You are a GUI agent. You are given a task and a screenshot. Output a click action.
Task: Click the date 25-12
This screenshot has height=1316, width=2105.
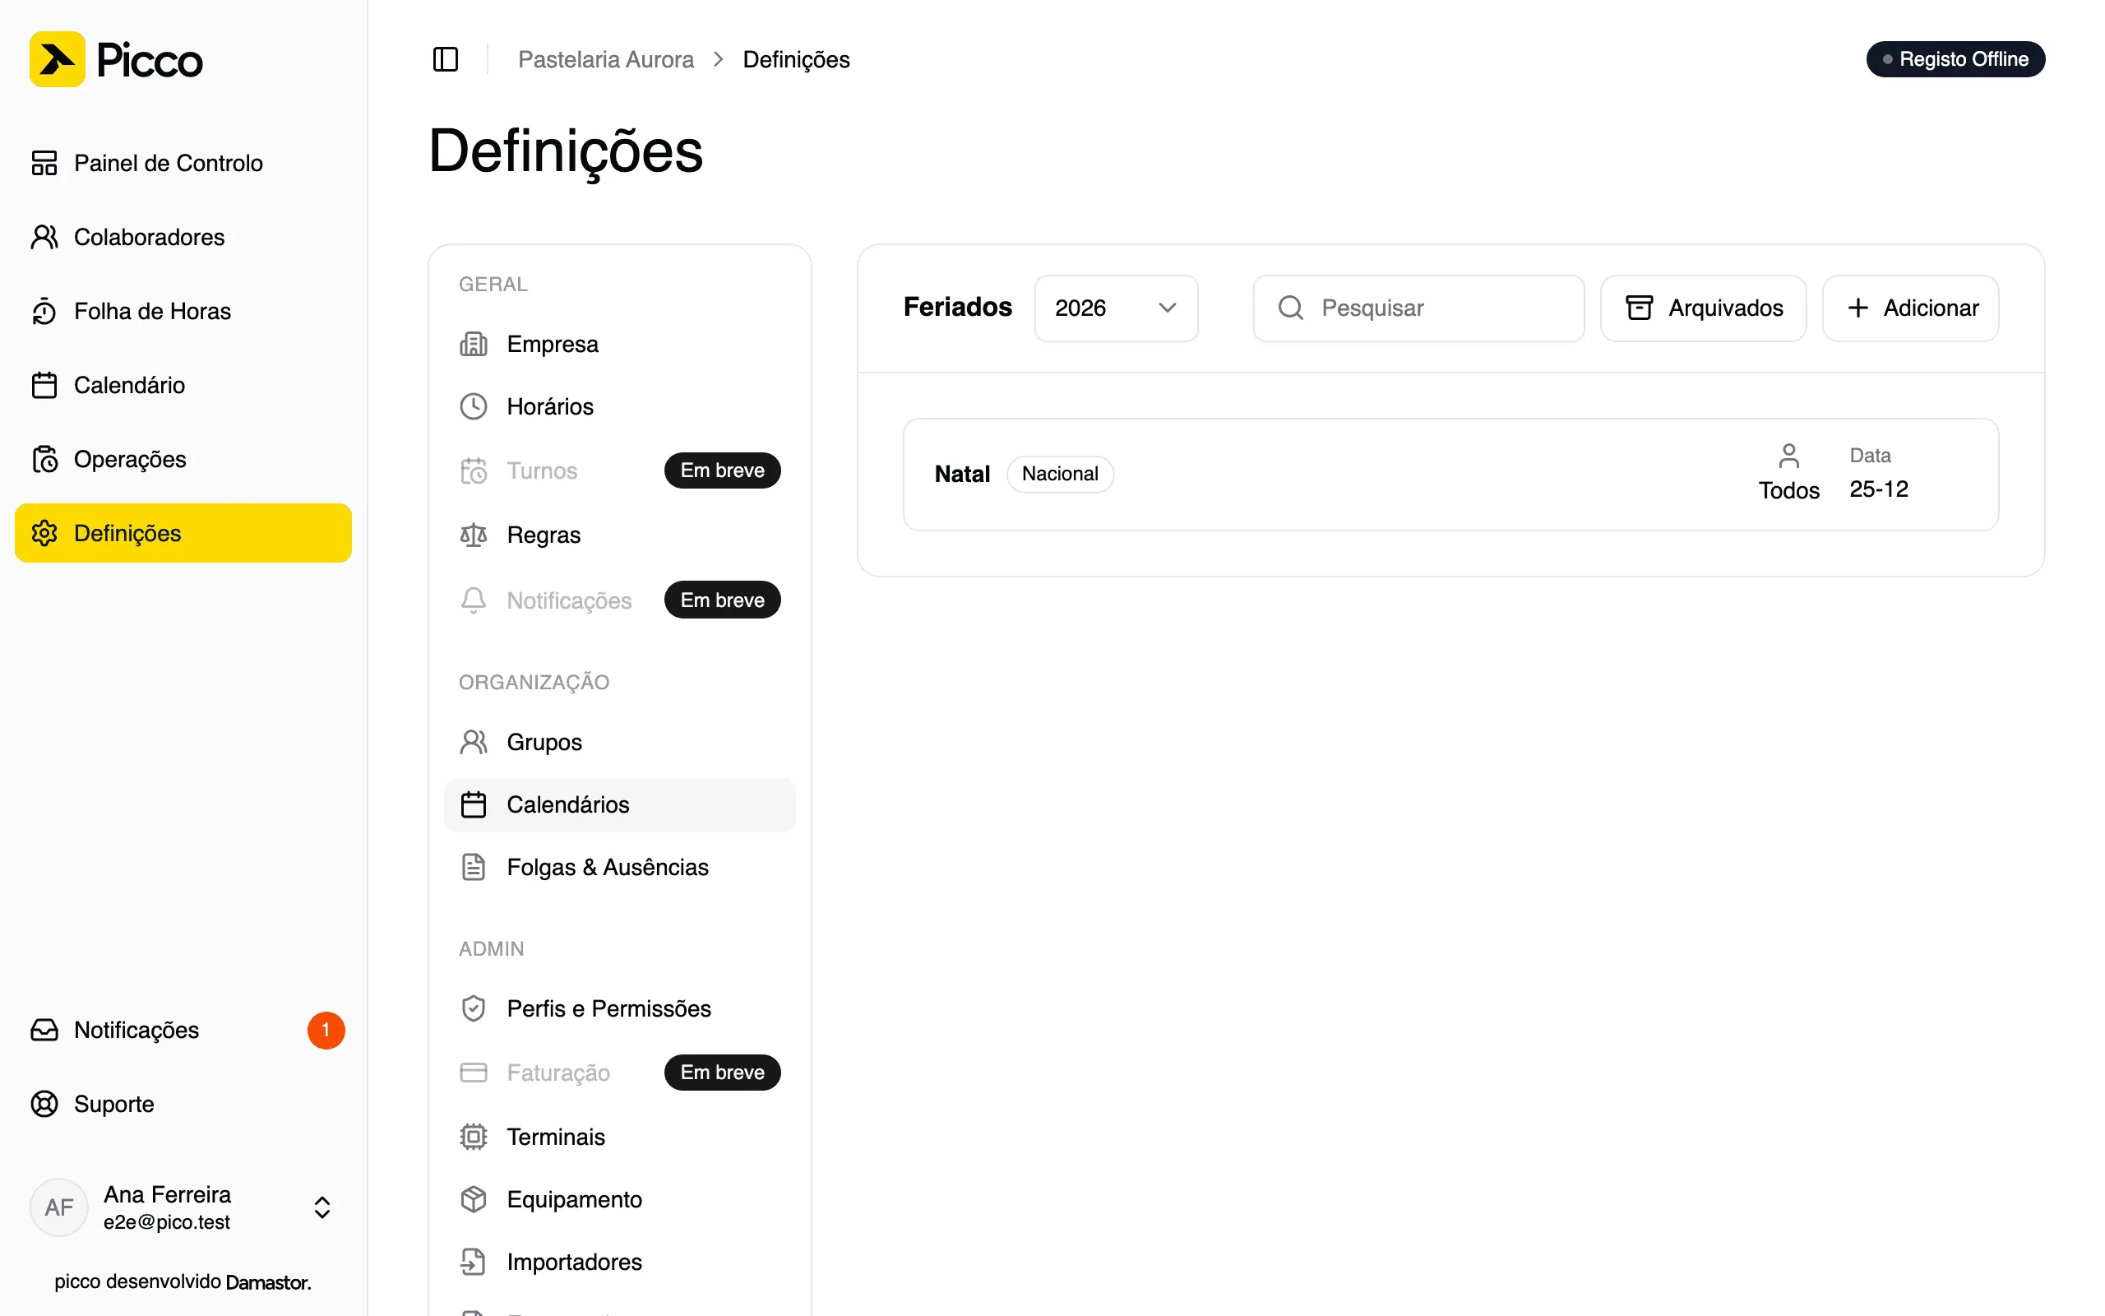[x=1879, y=489]
